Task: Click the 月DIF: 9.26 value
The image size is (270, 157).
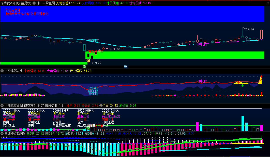Action: tap(113, 134)
